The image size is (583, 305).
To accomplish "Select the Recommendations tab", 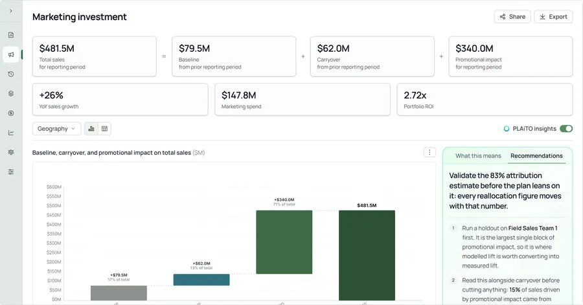I will pos(536,155).
